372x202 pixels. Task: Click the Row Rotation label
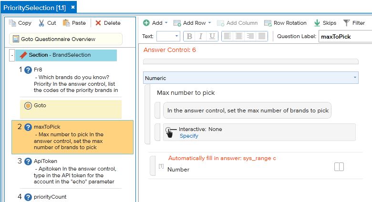[x=290, y=23]
